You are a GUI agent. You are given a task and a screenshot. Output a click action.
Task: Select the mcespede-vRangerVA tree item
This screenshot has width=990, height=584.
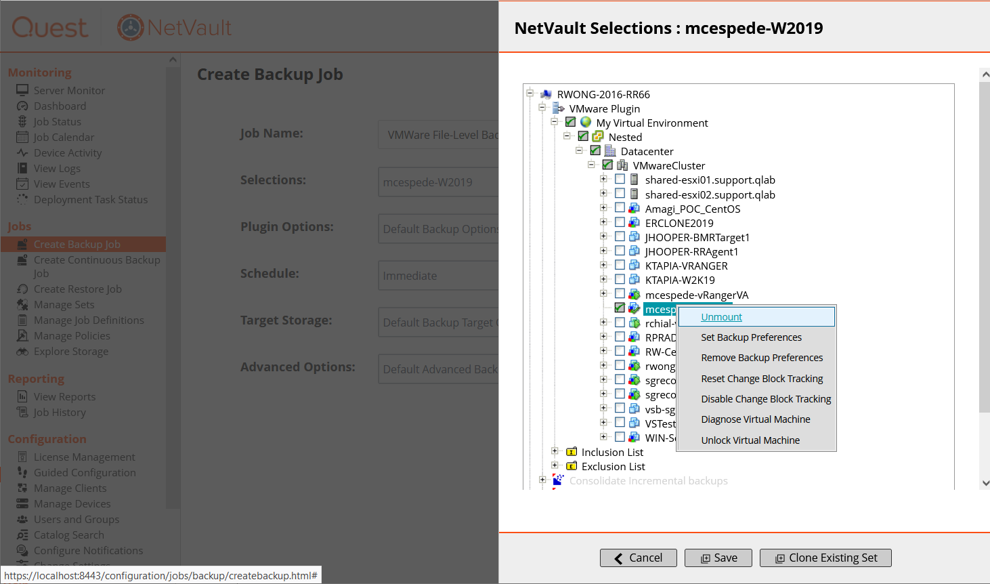pyautogui.click(x=697, y=295)
